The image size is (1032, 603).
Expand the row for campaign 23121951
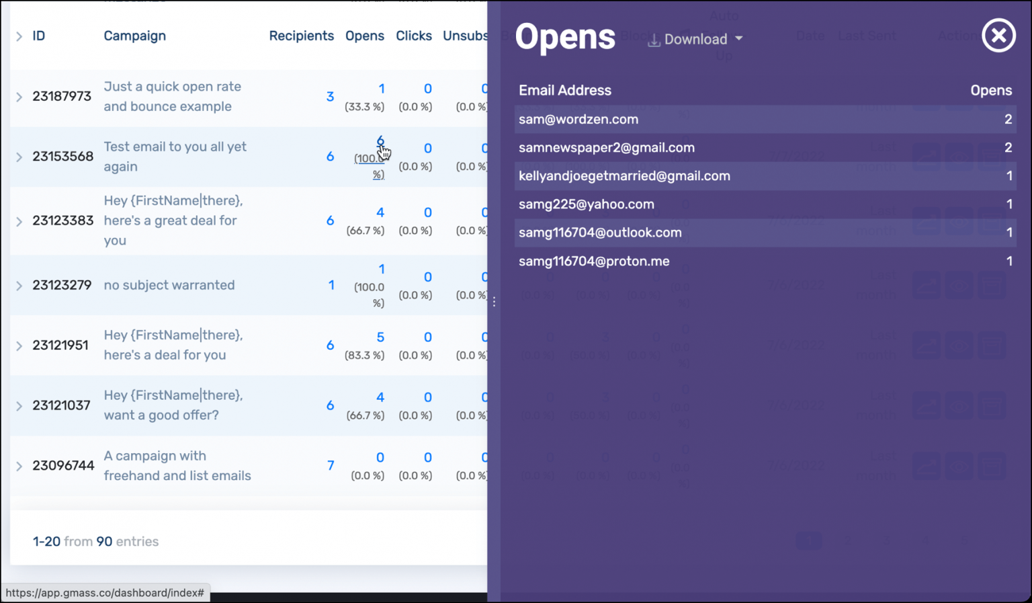coord(19,345)
